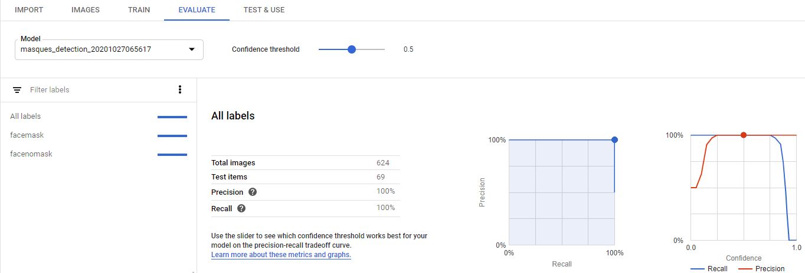The image size is (805, 273).
Task: Click the Precision help question mark icon
Action: 253,192
